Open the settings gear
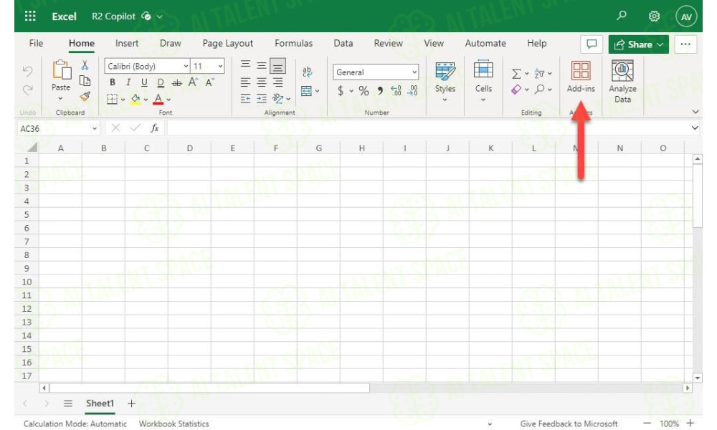This screenshot has height=430, width=717. [654, 16]
